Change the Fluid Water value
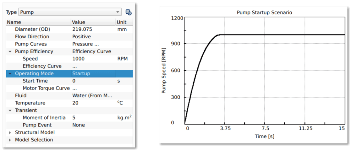Screen dimensions: 351x151 tap(92, 96)
